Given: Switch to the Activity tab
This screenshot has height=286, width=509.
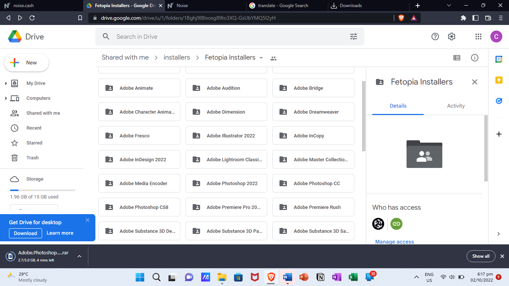Looking at the screenshot, I should [x=456, y=106].
